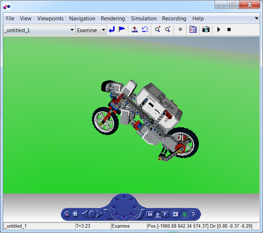Open the block parameters icon

click(x=193, y=30)
